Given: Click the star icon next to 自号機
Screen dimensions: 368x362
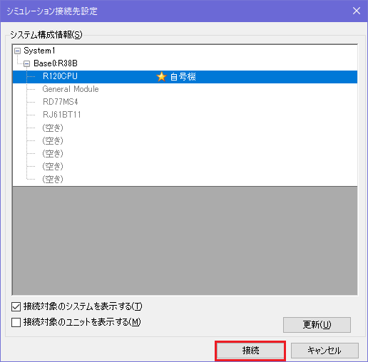Looking at the screenshot, I should 161,77.
